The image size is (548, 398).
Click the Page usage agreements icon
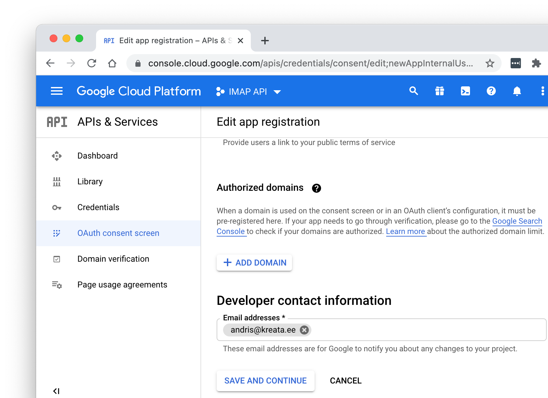(x=57, y=285)
